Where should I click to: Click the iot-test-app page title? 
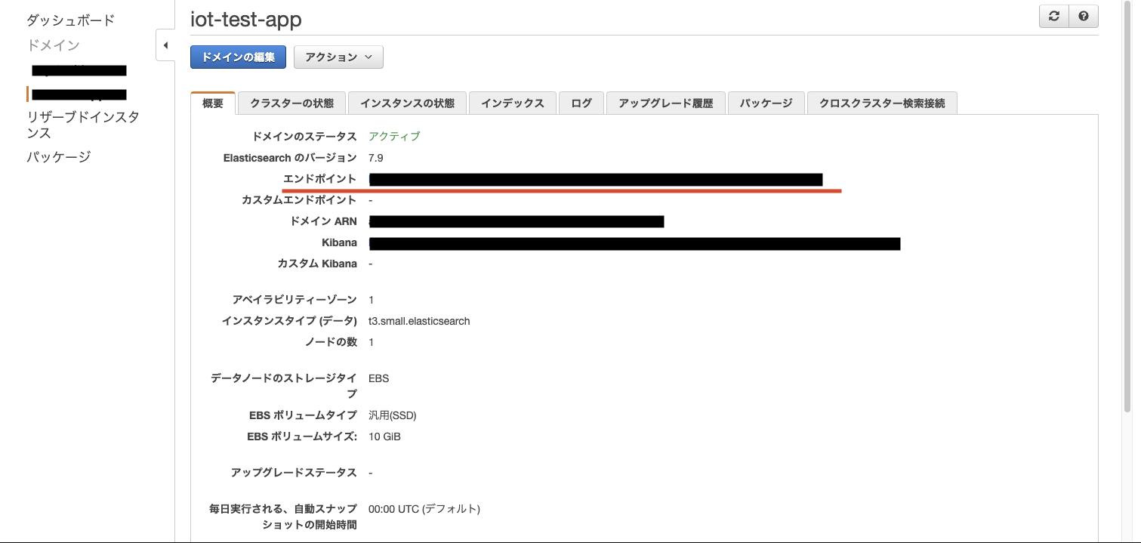pos(246,19)
